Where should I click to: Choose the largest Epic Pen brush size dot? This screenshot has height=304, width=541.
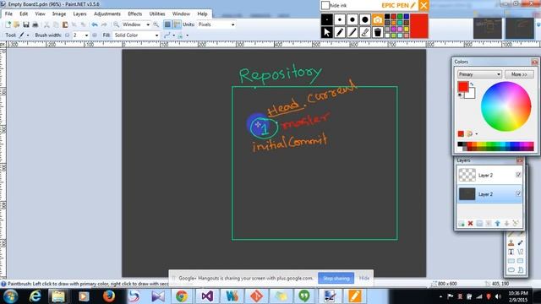[365, 19]
